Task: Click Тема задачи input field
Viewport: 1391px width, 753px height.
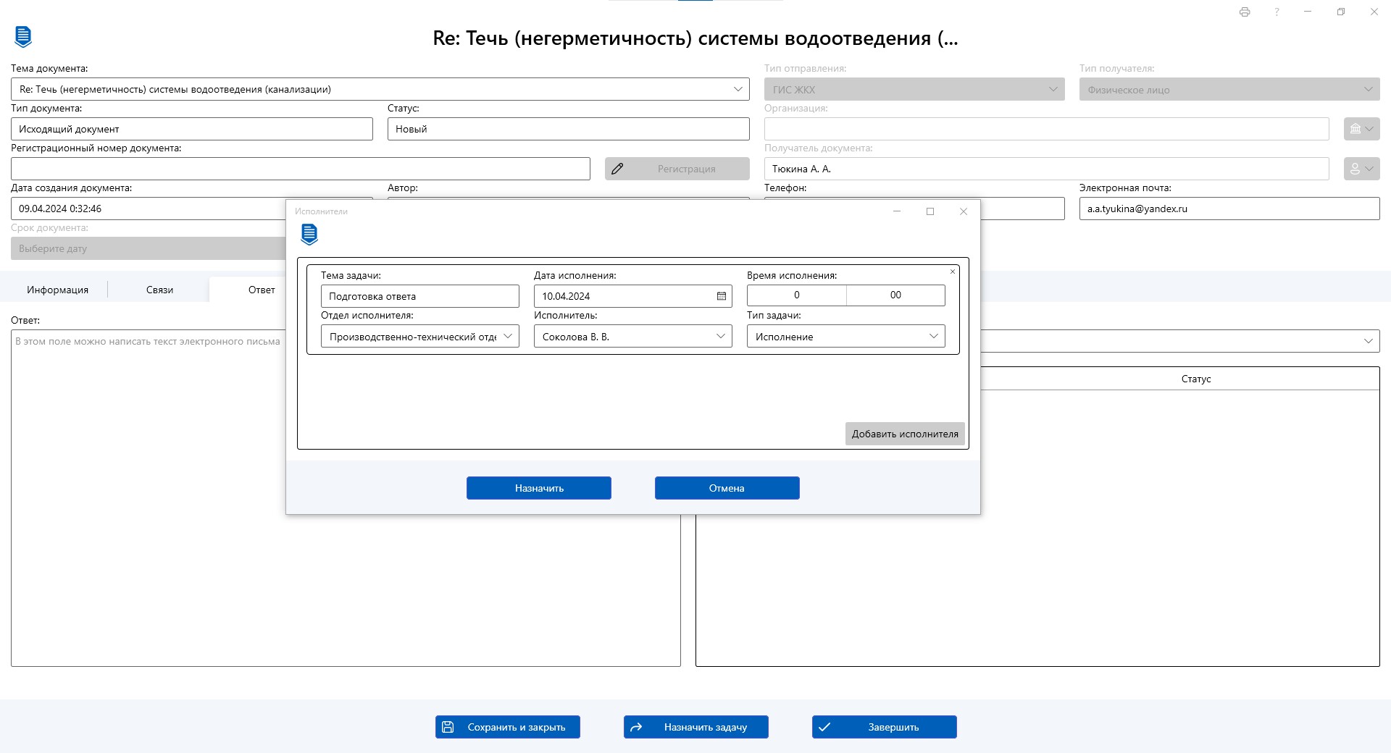Action: (x=420, y=296)
